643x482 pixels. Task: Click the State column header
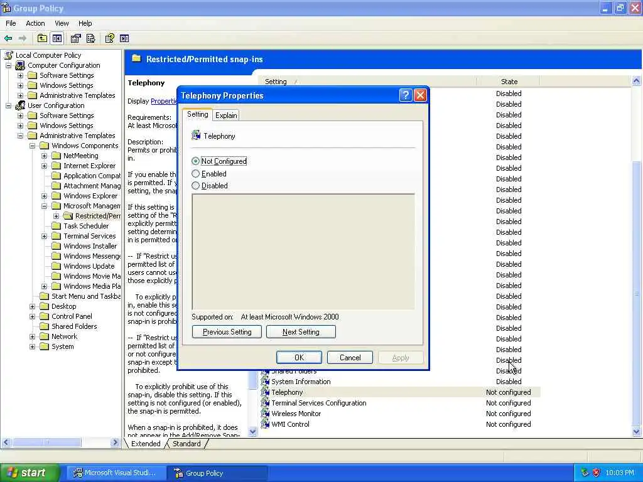click(509, 81)
